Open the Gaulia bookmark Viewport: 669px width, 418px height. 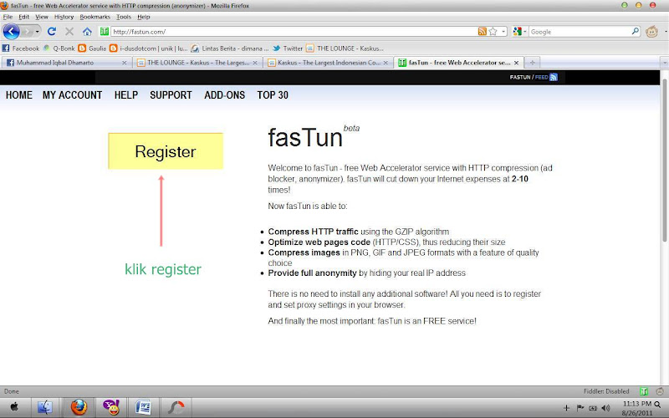coord(92,48)
